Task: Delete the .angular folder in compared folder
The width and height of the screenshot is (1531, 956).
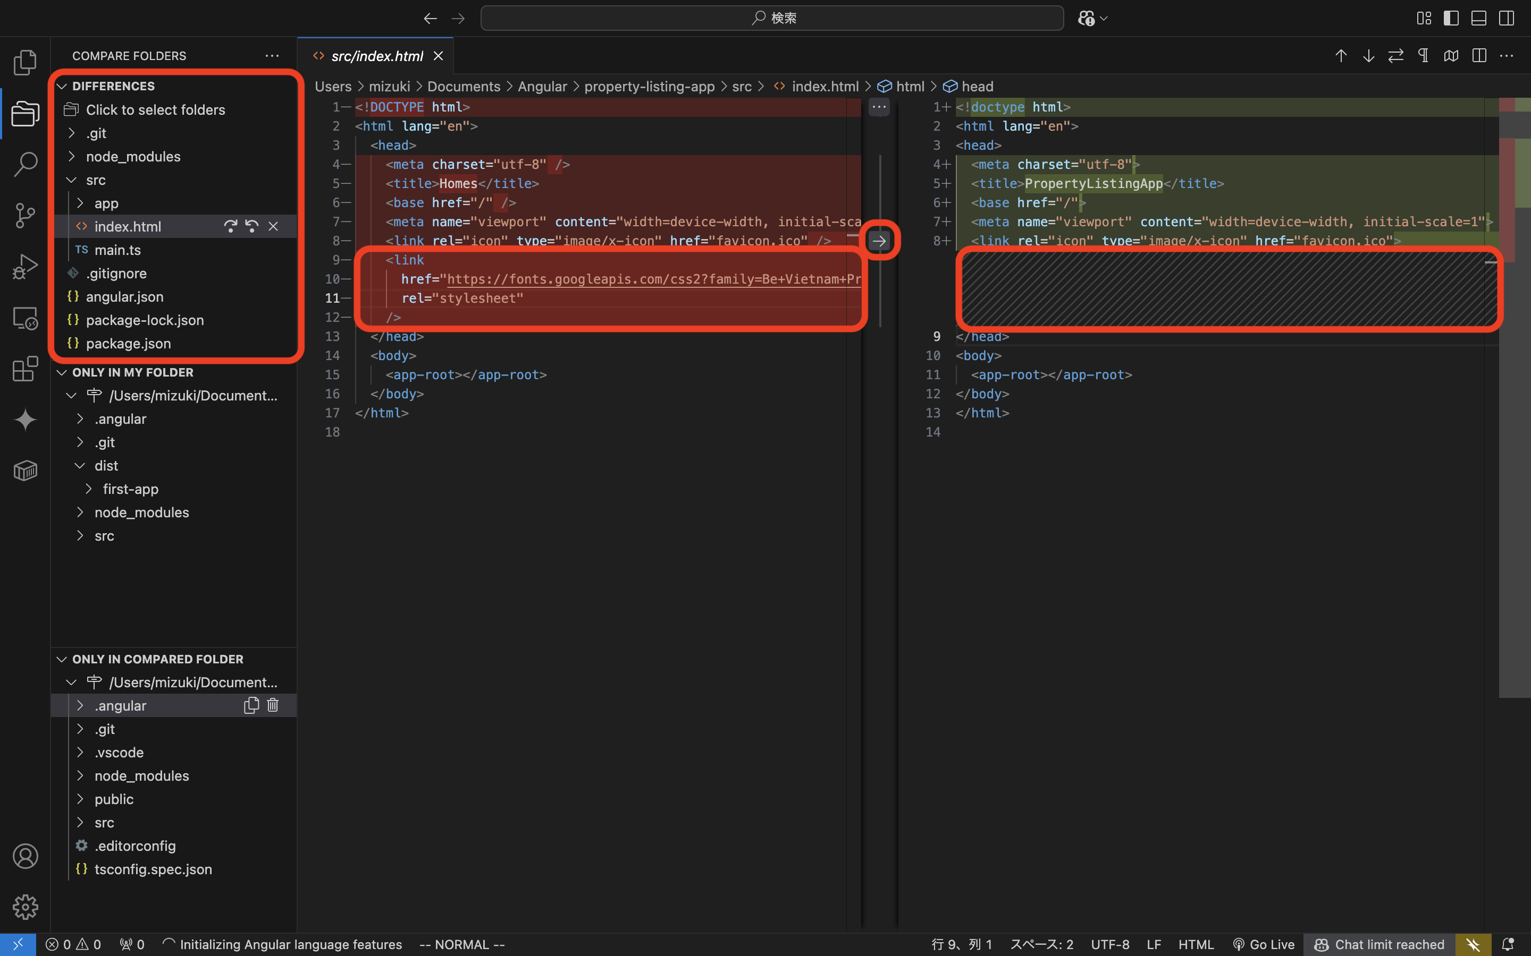Action: (273, 705)
